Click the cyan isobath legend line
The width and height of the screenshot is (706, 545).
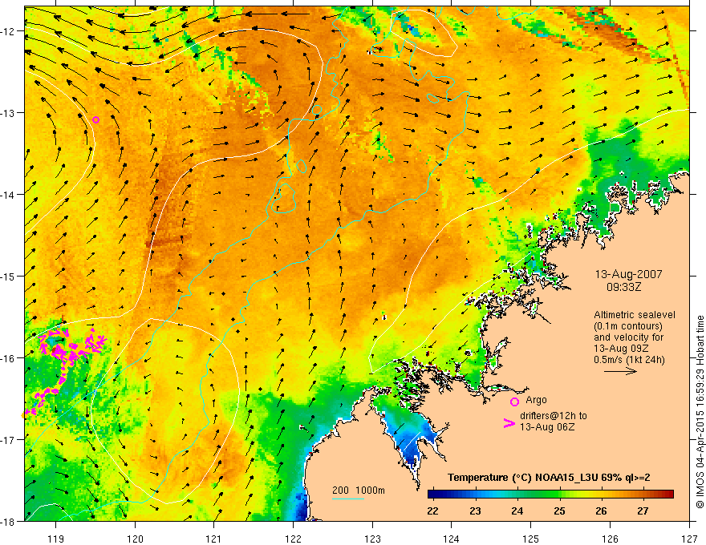click(x=348, y=499)
